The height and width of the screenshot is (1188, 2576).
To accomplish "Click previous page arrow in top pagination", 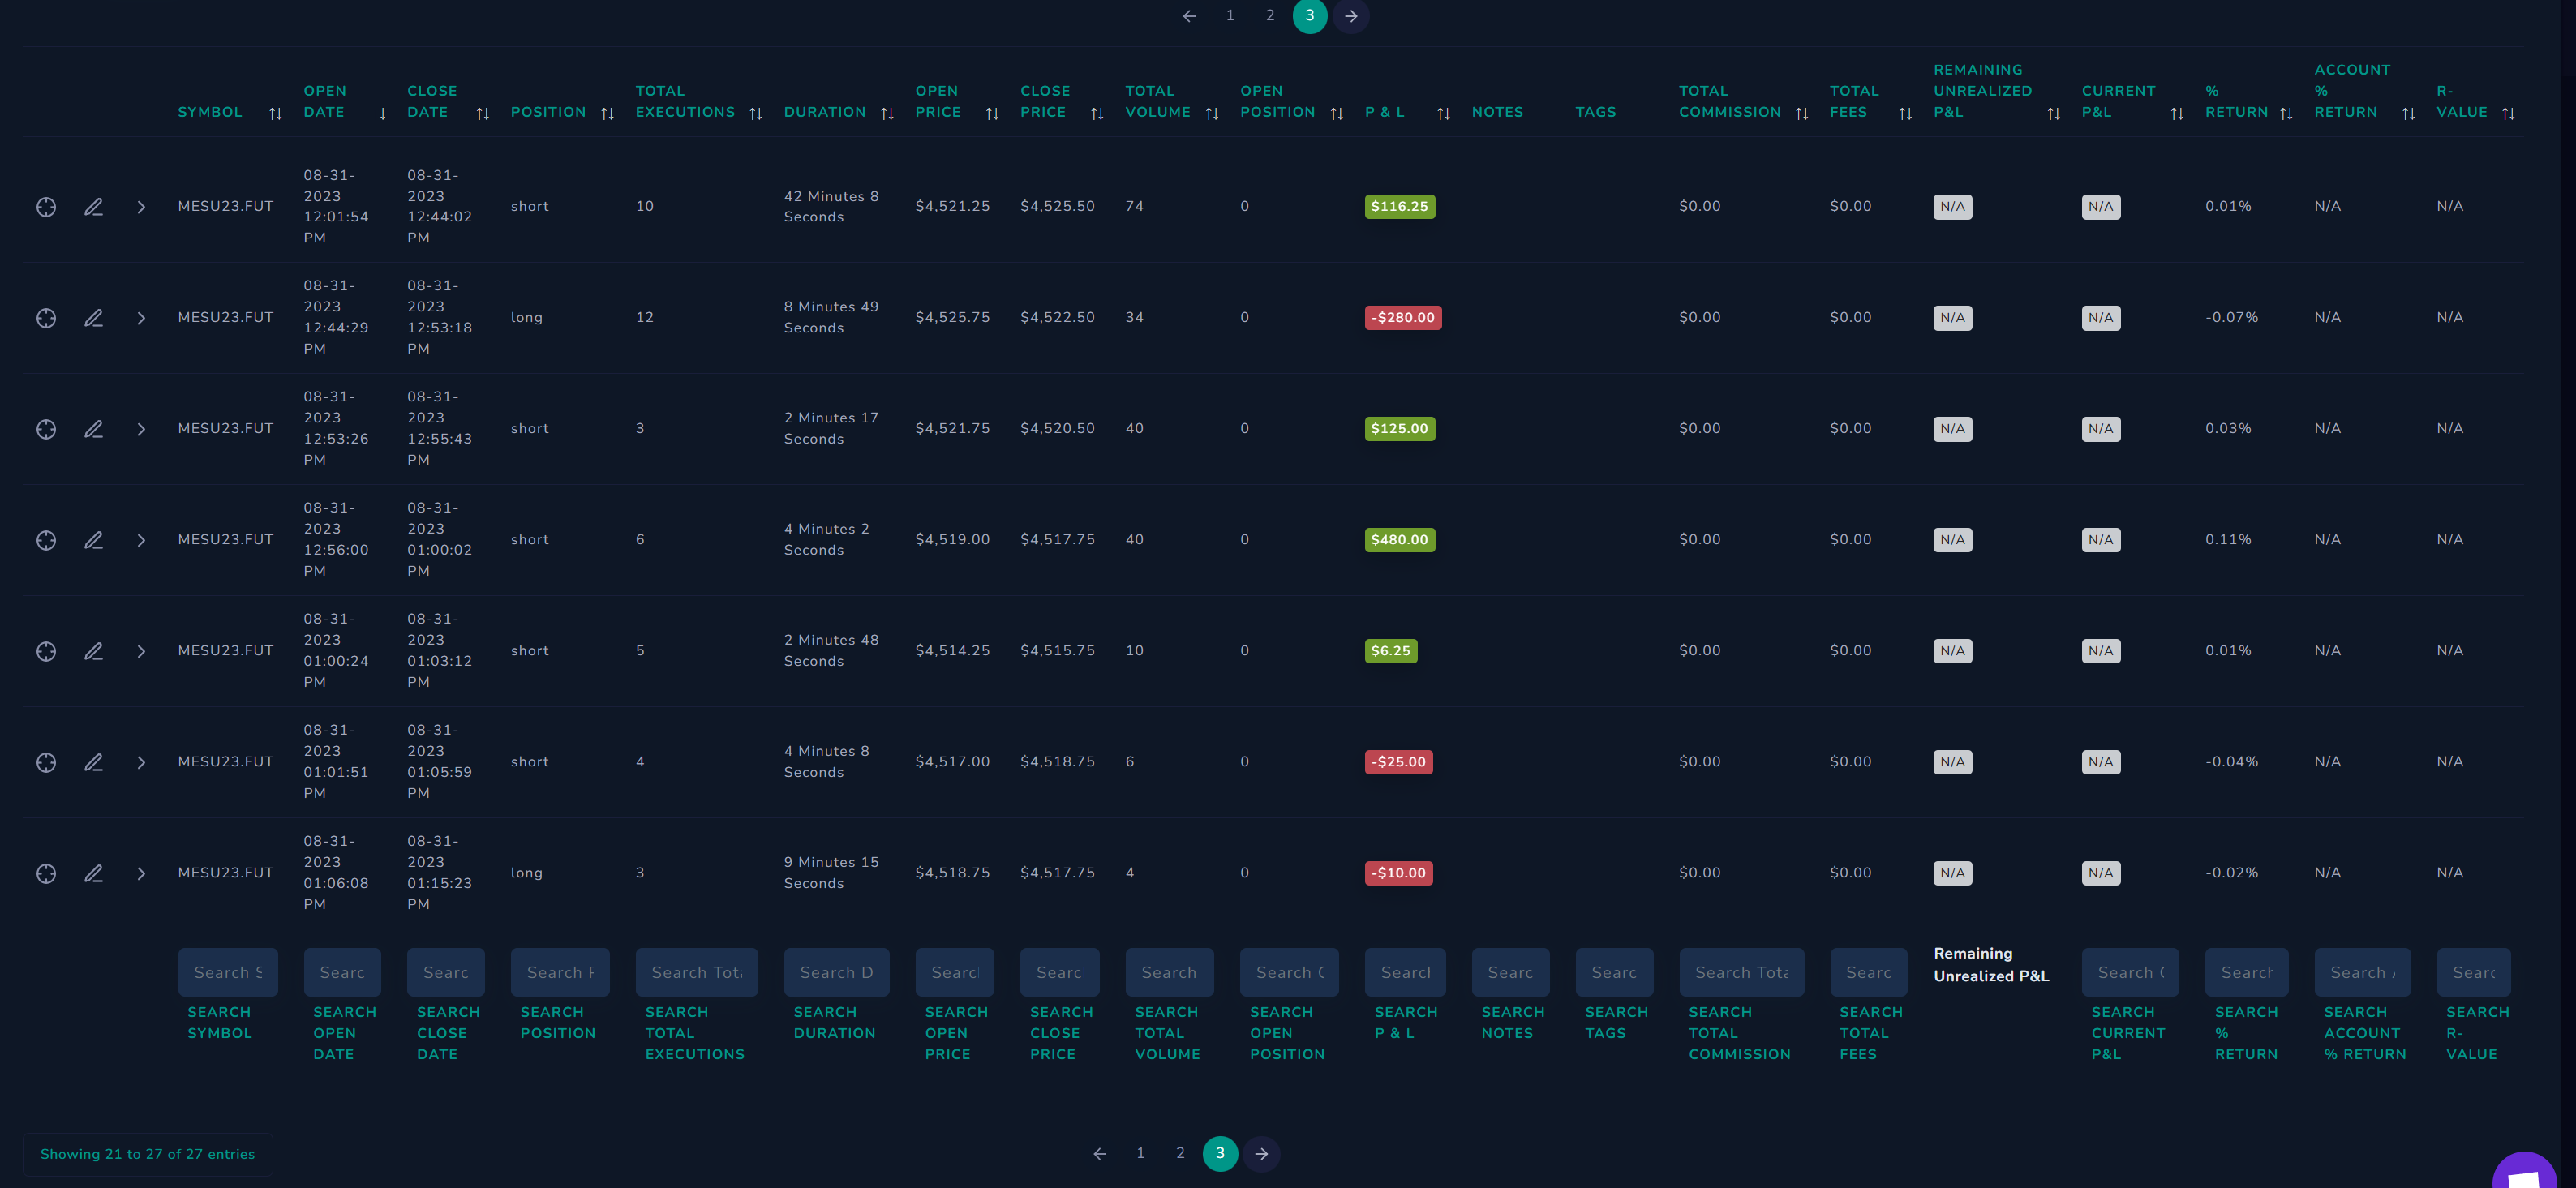I will [x=1189, y=16].
